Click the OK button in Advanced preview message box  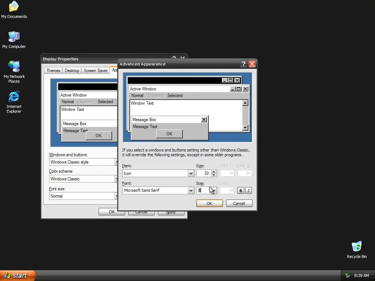[169, 134]
